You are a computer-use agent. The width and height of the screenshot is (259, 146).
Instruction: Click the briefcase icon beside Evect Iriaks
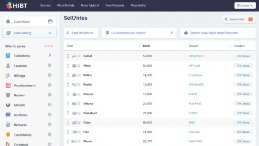pyautogui.click(x=50, y=22)
